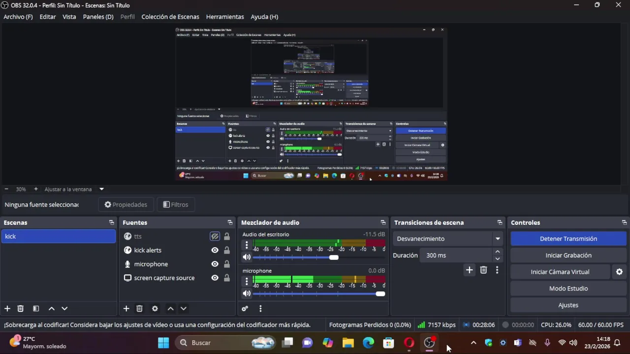Zoom in preview with plus icon

click(35, 189)
